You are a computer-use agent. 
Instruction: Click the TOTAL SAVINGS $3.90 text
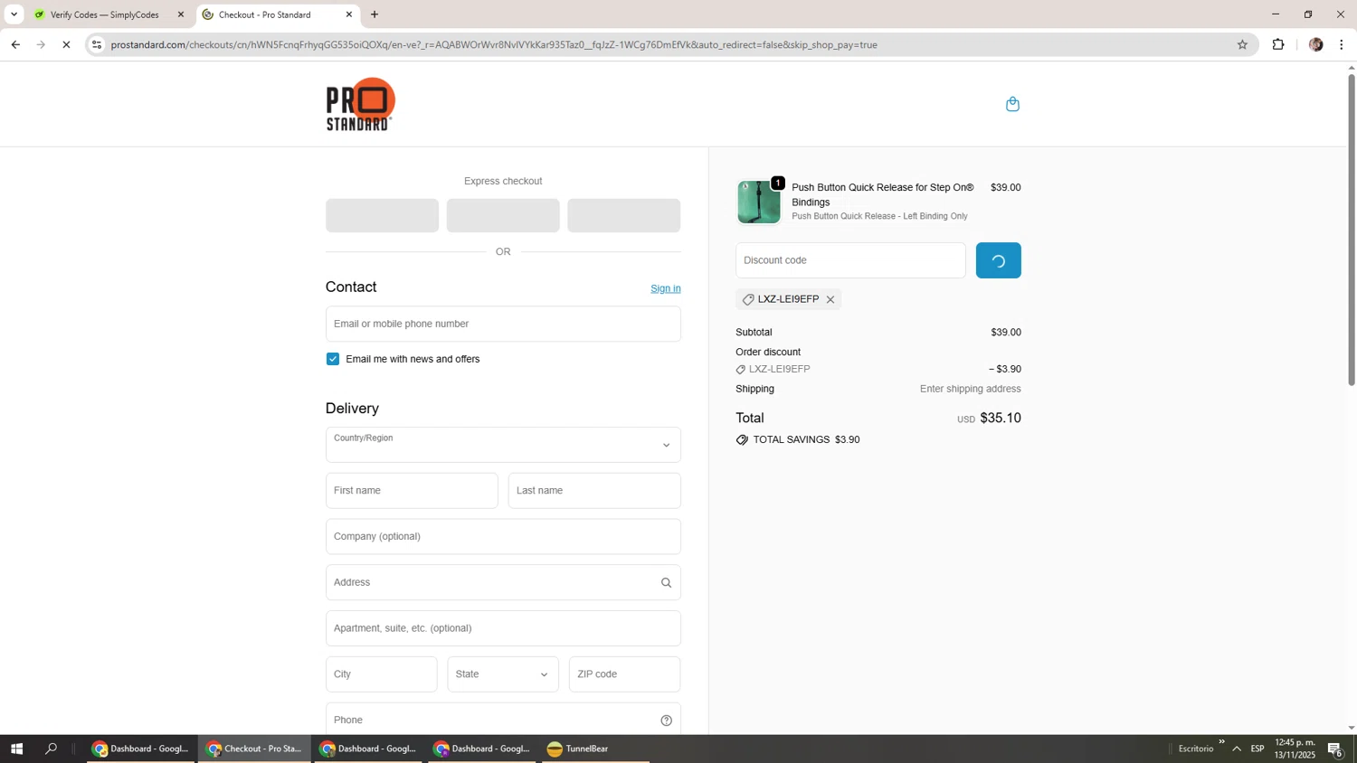[x=806, y=440]
